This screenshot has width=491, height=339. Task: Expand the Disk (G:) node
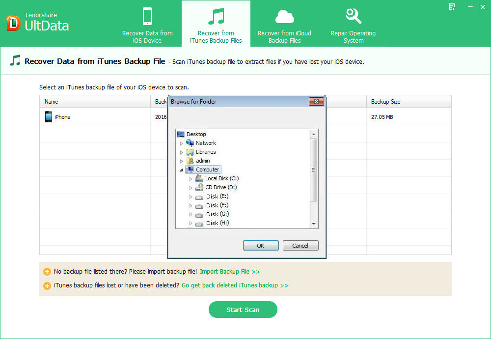coord(191,214)
